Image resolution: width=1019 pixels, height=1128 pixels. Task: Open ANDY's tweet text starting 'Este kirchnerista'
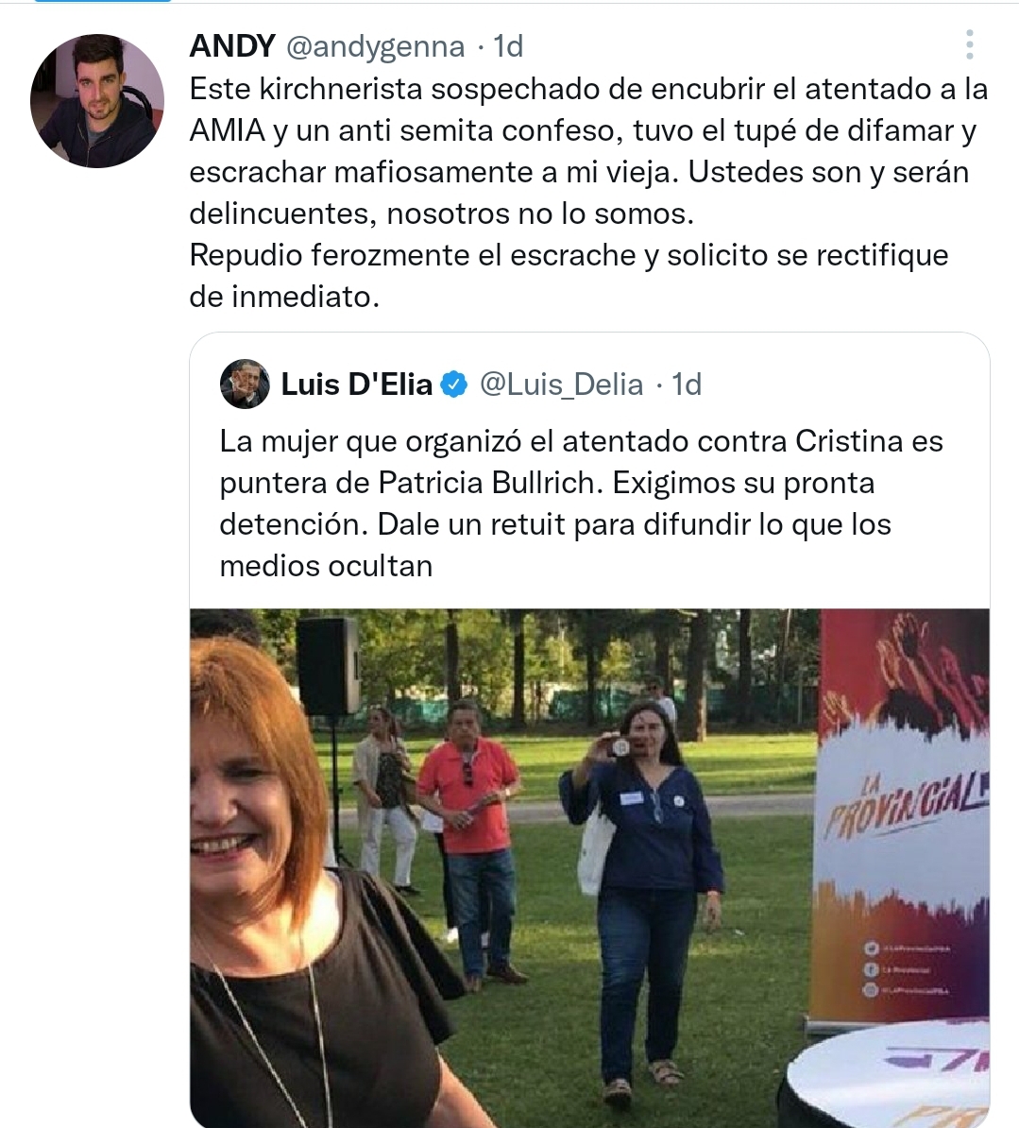pos(588,151)
